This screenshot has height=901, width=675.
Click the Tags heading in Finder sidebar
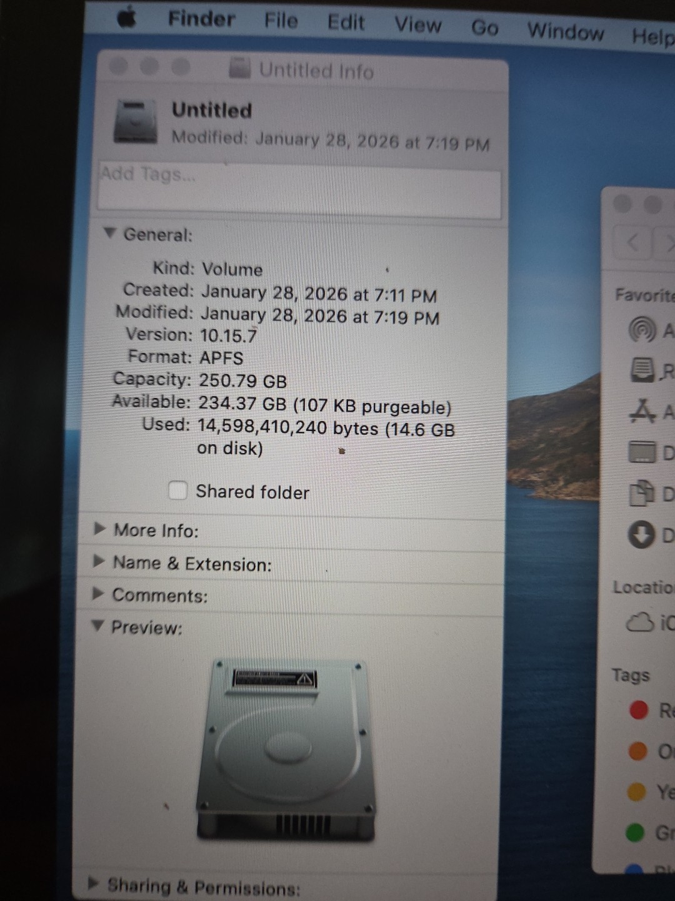[631, 674]
